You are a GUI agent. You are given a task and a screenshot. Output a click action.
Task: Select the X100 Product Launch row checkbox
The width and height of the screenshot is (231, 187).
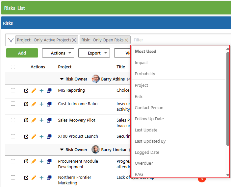[x=13, y=136]
